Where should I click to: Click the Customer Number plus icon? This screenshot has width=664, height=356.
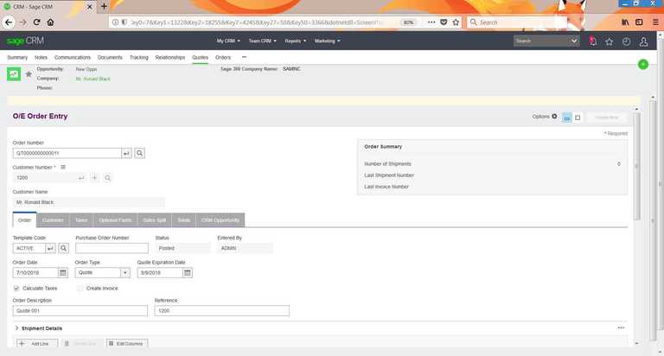pos(94,178)
